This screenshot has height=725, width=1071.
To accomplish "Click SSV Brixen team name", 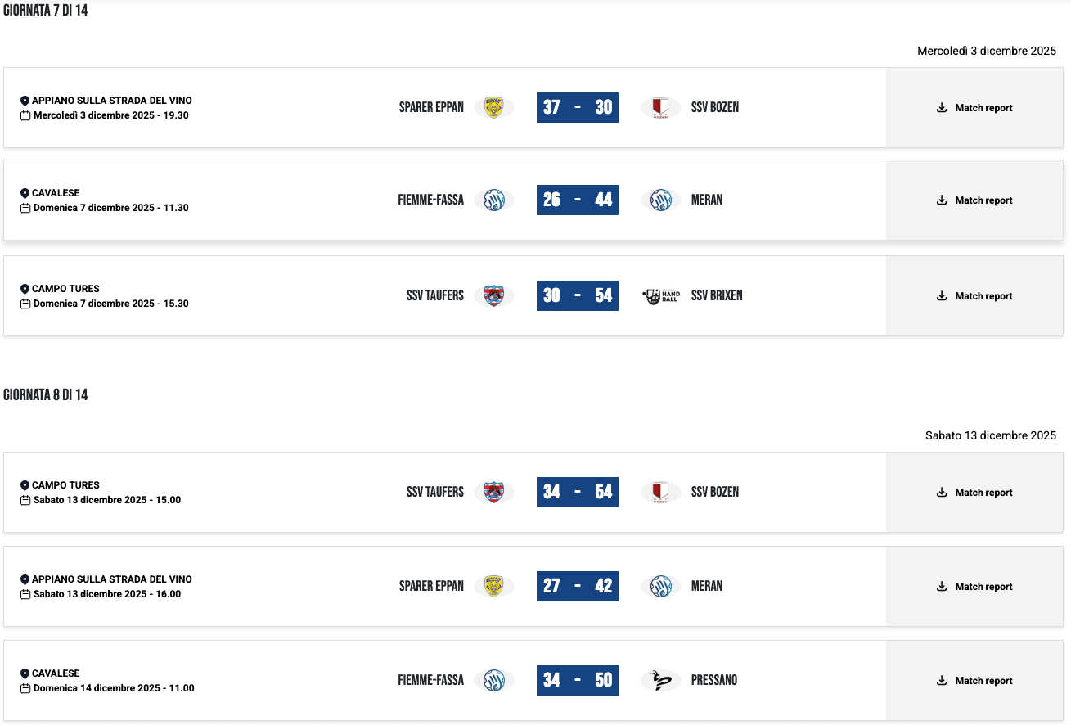I will click(x=717, y=296).
